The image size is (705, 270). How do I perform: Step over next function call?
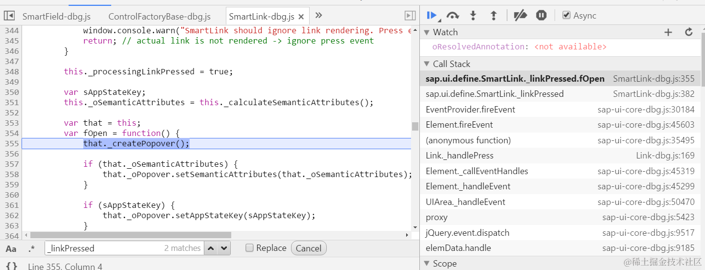[x=453, y=16]
